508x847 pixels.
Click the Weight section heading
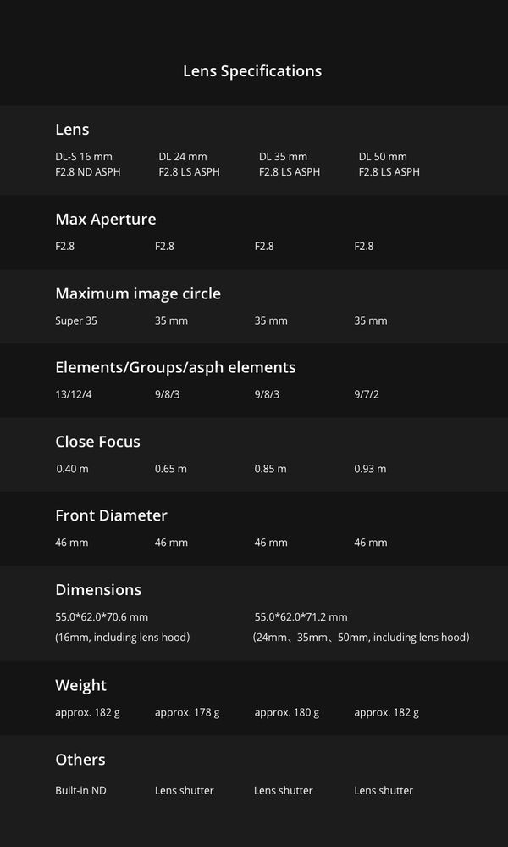(x=81, y=686)
